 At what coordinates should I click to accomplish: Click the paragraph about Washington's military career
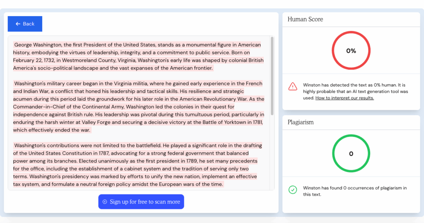138,107
